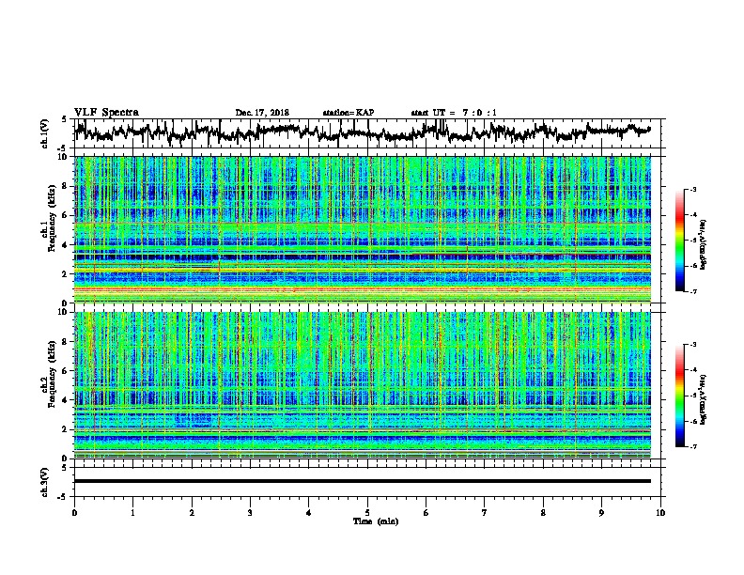Click the "ch.3(V)" axis label

(44, 482)
